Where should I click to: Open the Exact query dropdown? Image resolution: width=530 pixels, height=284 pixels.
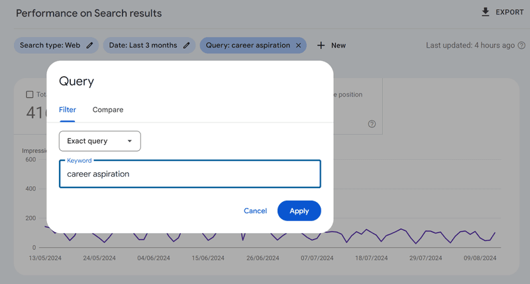click(x=100, y=141)
